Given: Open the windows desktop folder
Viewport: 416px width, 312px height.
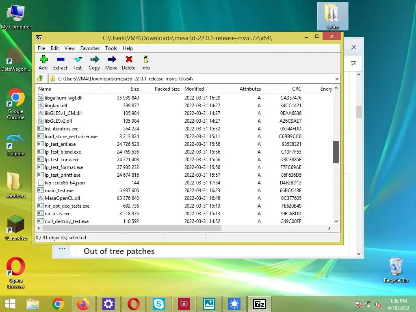Looking at the screenshot, I should click(x=16, y=185).
